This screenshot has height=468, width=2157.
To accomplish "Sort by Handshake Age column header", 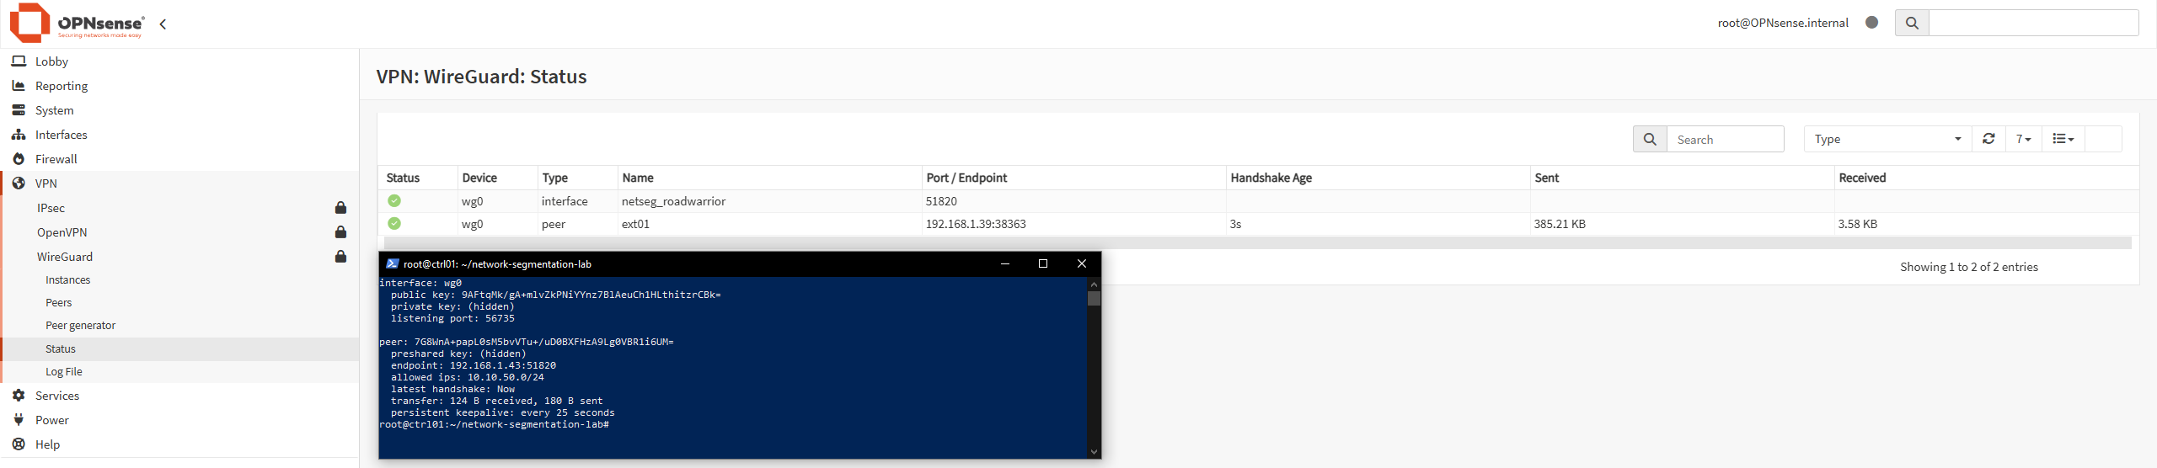I will (x=1271, y=178).
